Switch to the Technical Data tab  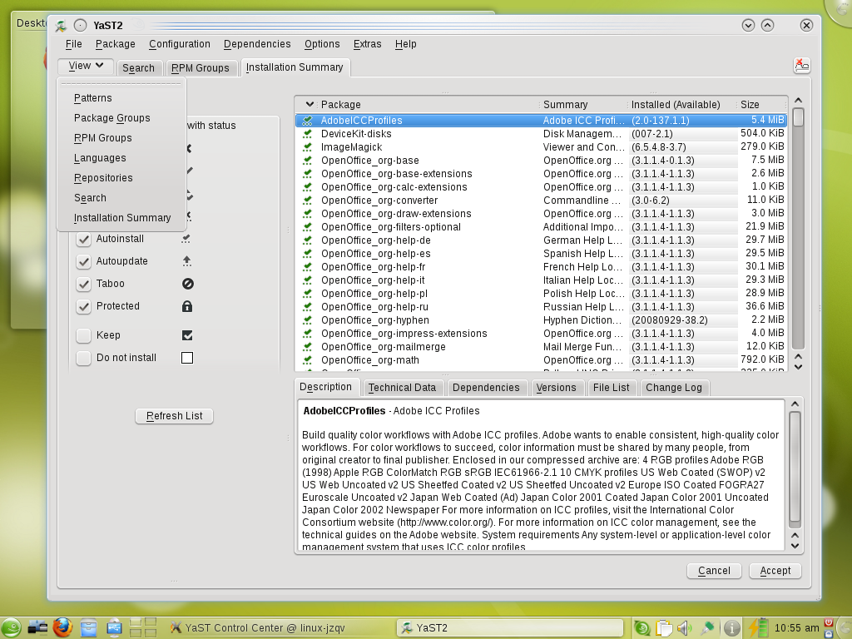402,388
